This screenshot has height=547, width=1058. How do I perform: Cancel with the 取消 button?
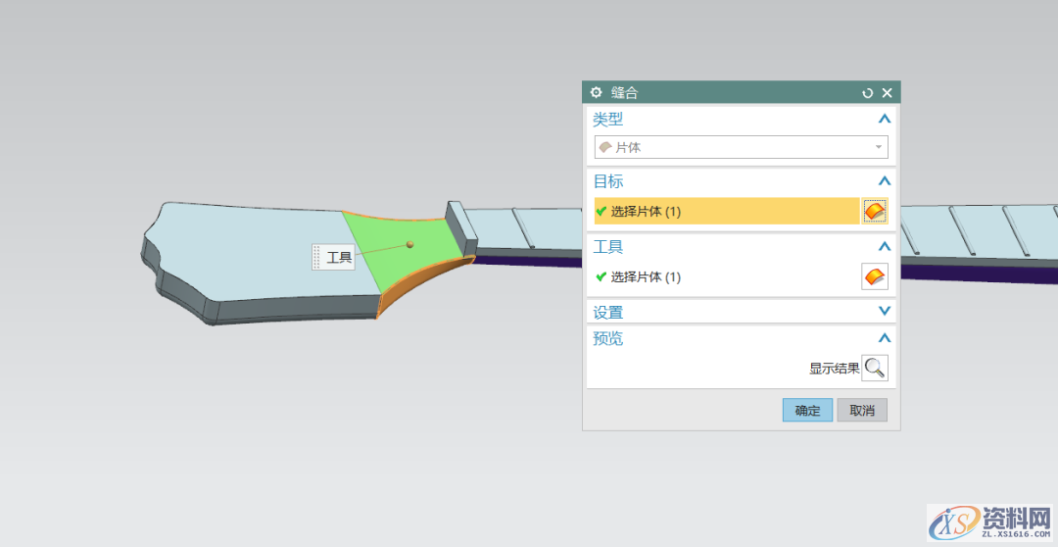862,410
